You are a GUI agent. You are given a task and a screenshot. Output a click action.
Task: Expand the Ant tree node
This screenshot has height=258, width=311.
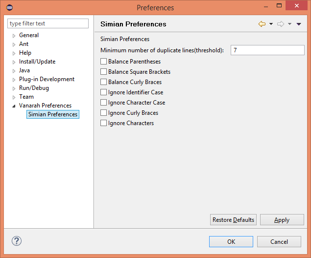click(14, 44)
